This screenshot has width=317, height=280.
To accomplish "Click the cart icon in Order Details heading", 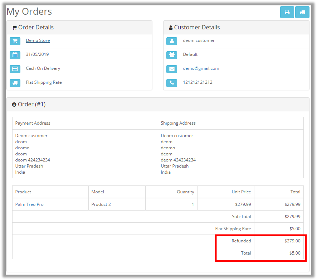I will (x=14, y=28).
